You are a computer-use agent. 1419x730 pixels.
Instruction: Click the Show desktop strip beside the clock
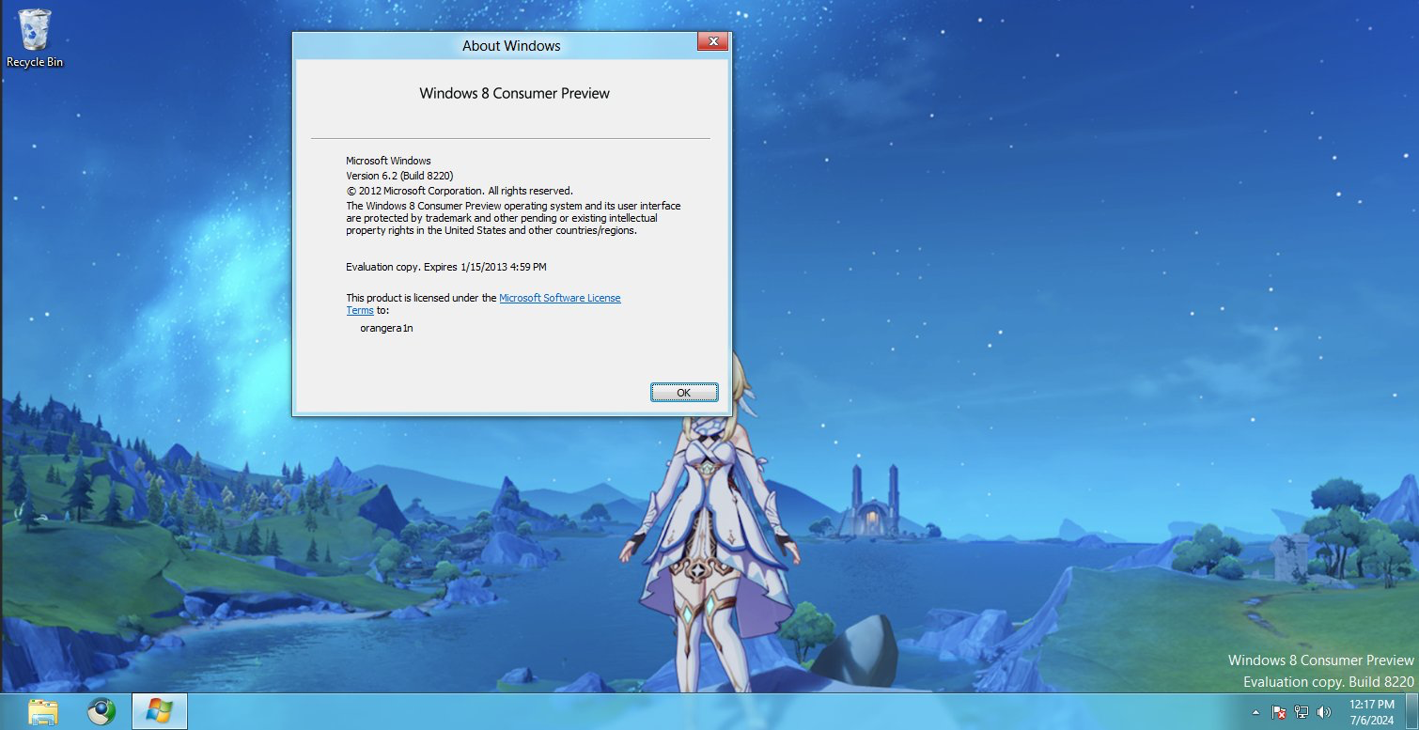click(1412, 711)
